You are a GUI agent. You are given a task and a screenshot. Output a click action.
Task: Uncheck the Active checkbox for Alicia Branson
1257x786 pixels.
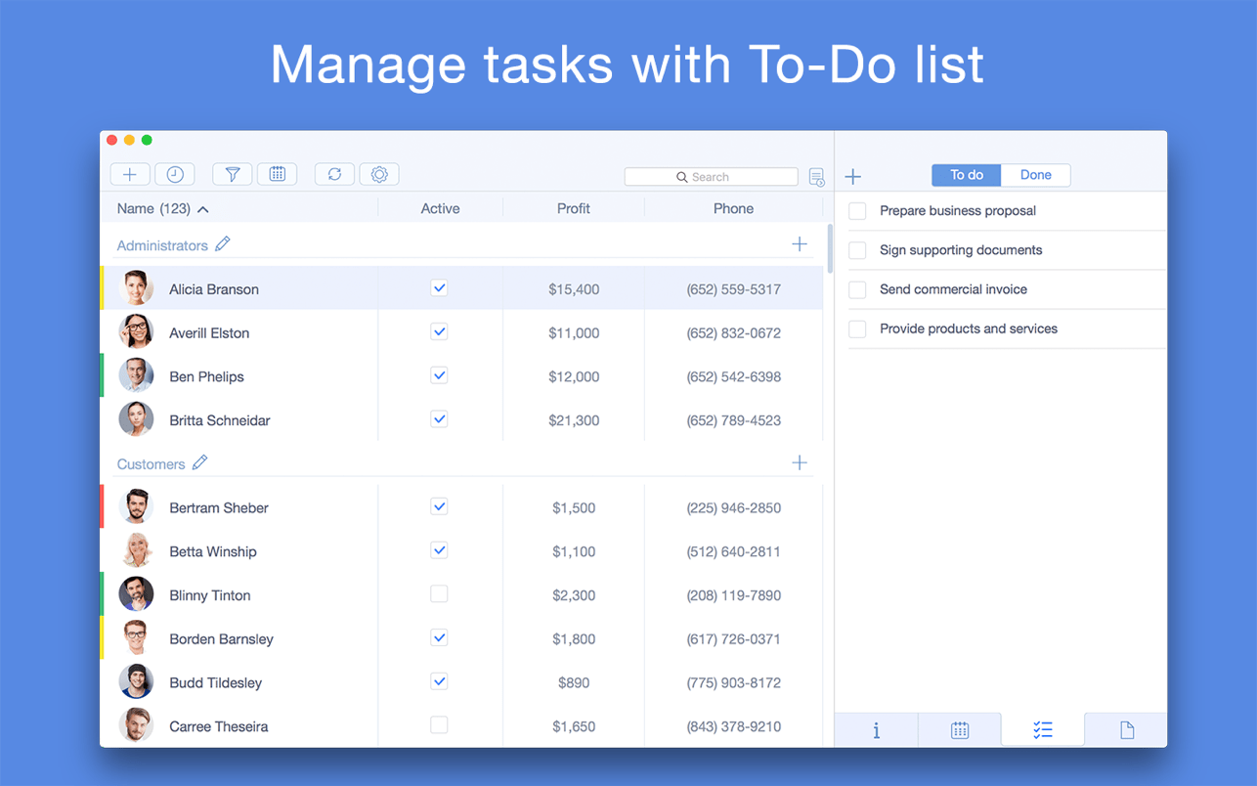click(439, 287)
